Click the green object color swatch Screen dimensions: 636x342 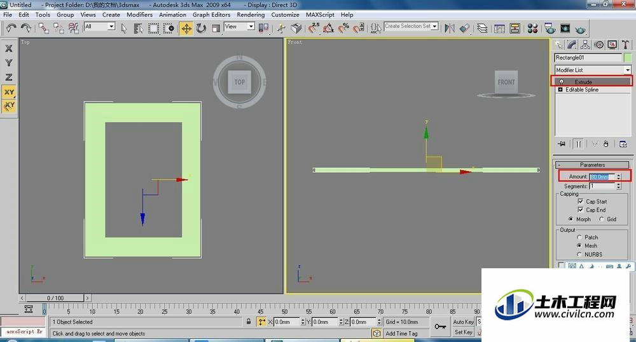(x=628, y=58)
